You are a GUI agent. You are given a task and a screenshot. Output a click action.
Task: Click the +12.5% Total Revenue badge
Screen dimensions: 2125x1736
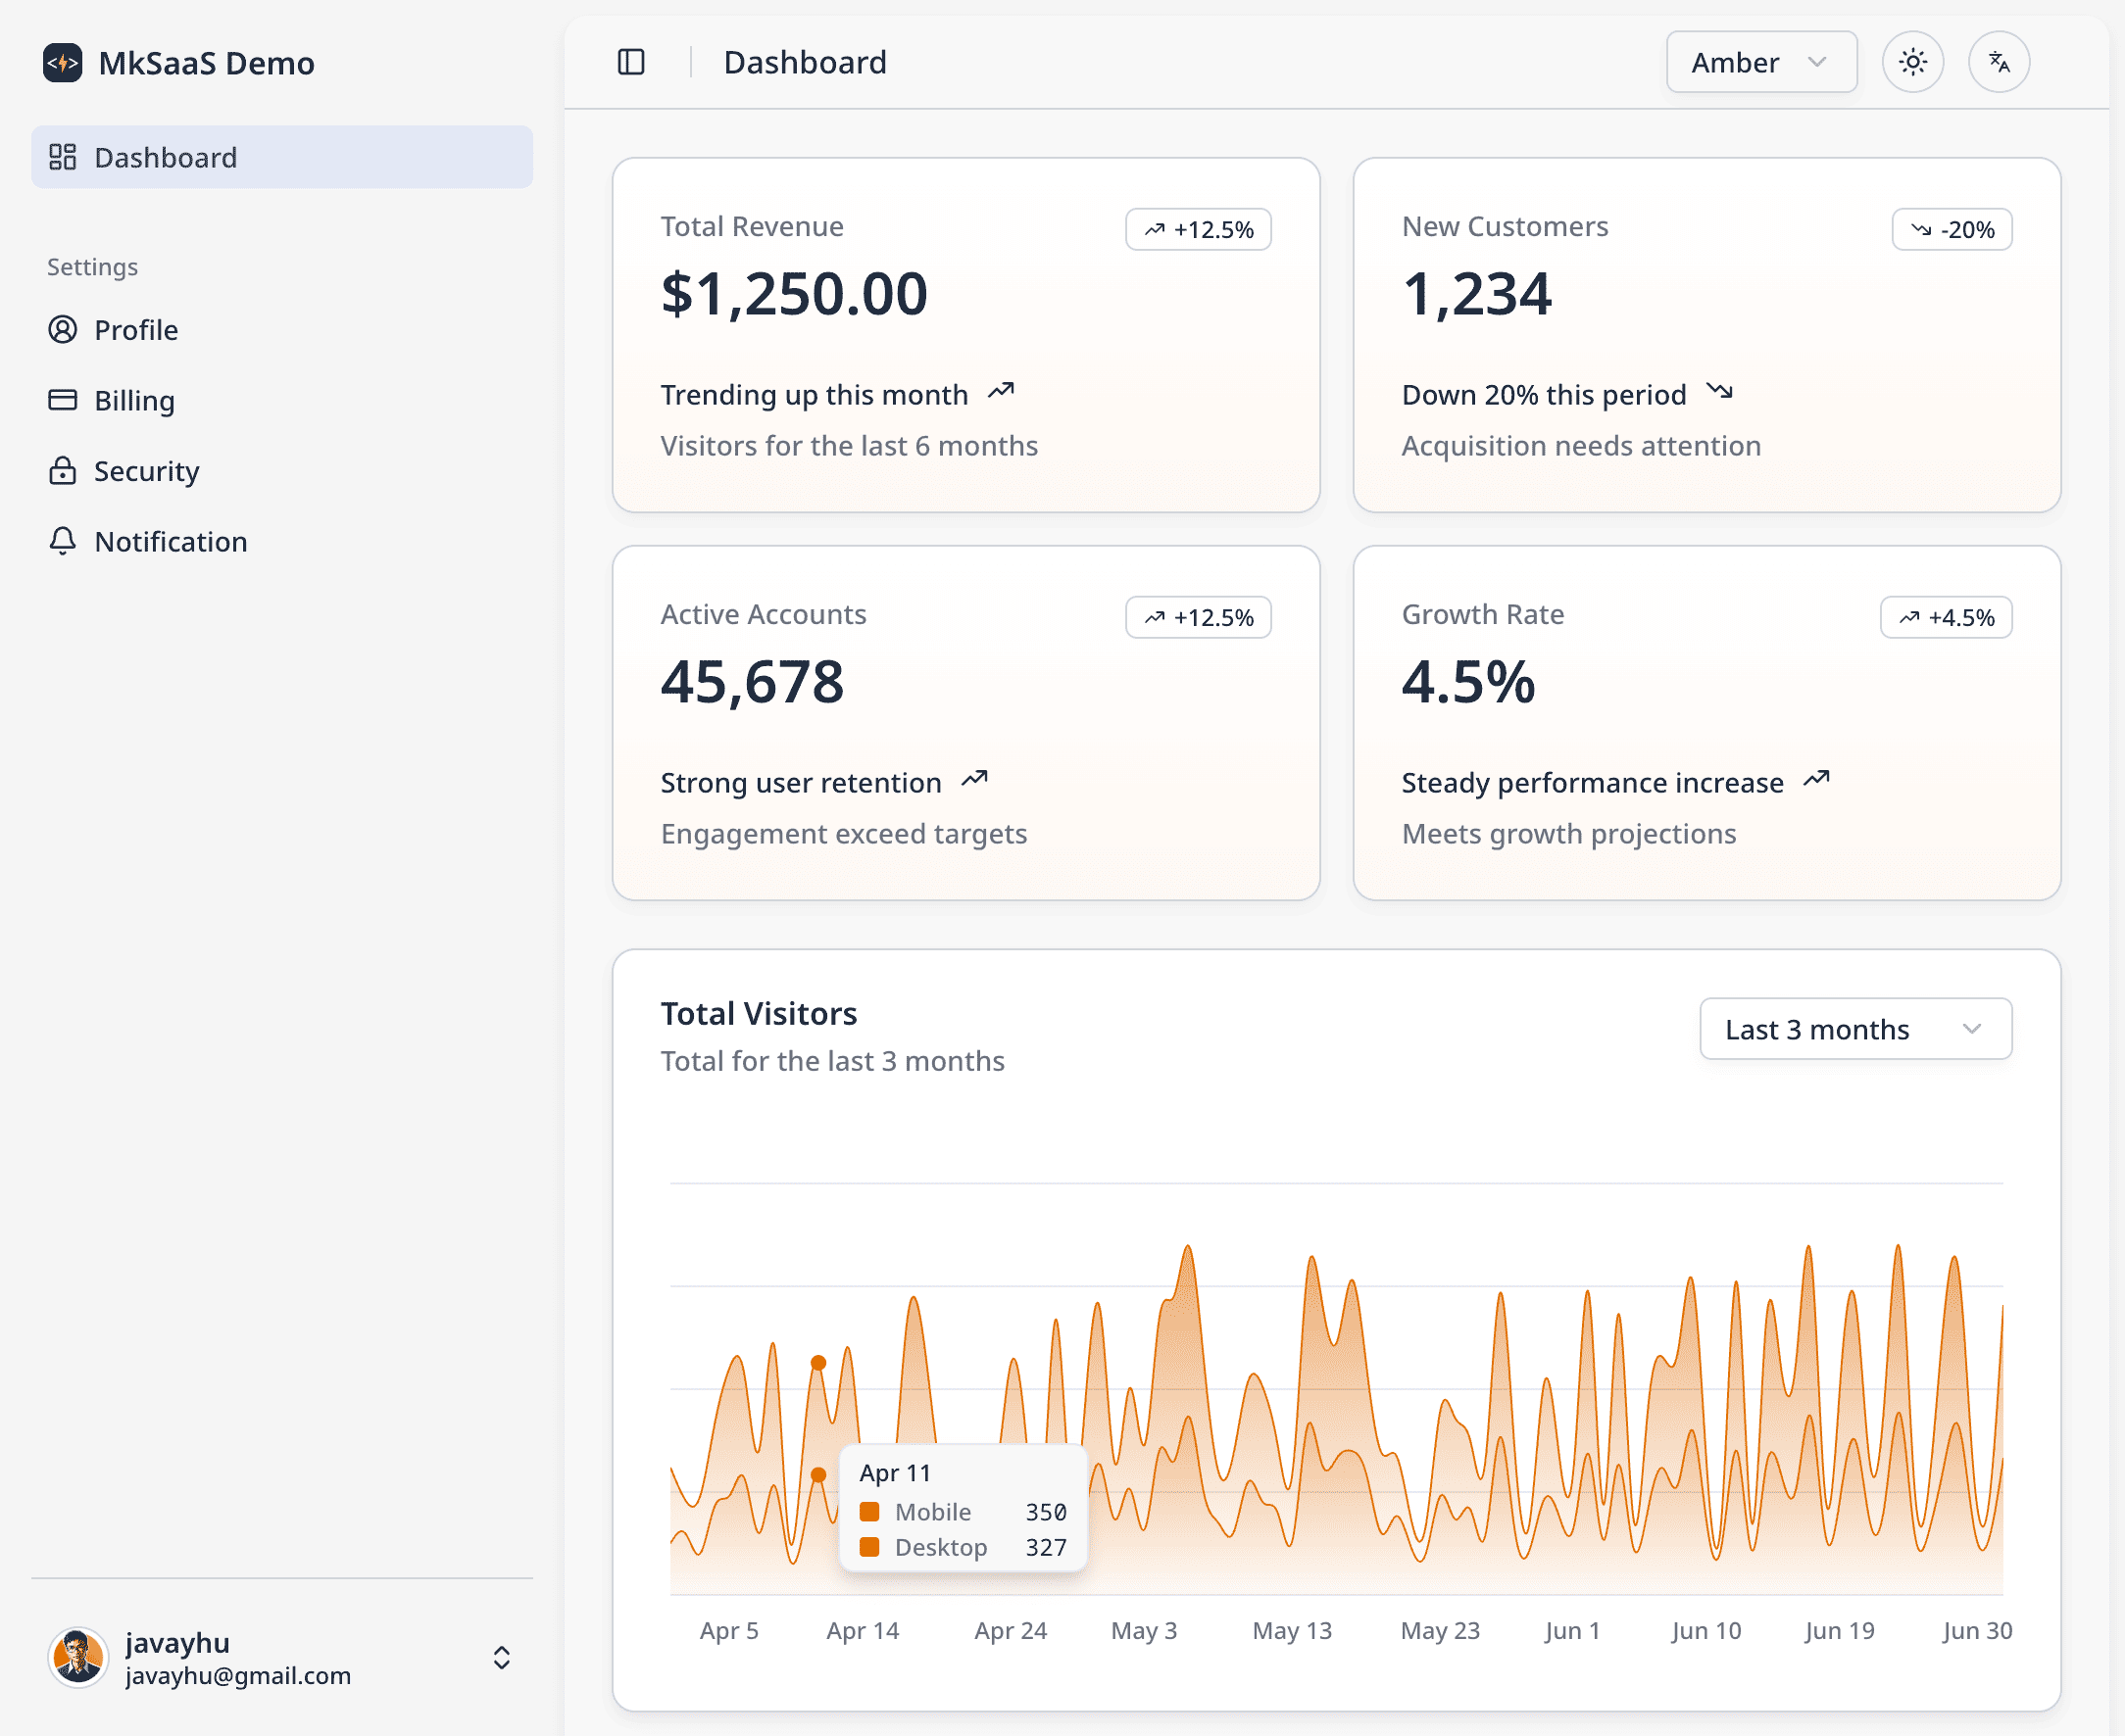[1198, 229]
